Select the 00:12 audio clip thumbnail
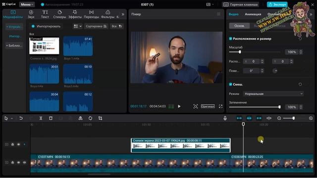The height and width of the screenshot is (178, 317). tap(78, 101)
